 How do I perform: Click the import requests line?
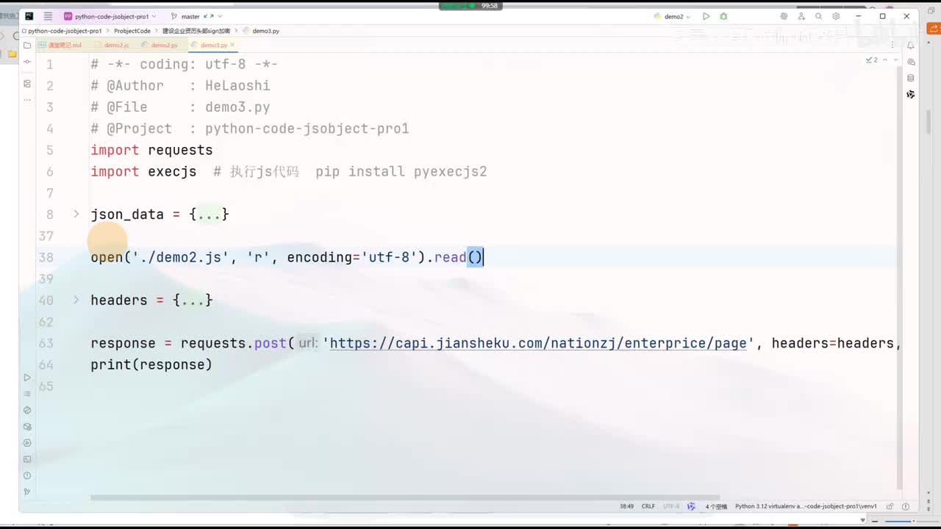pos(151,150)
